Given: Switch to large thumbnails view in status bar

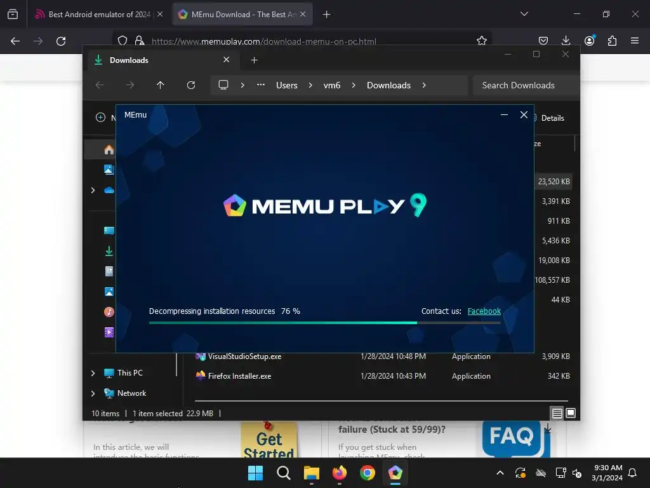Looking at the screenshot, I should (571, 413).
